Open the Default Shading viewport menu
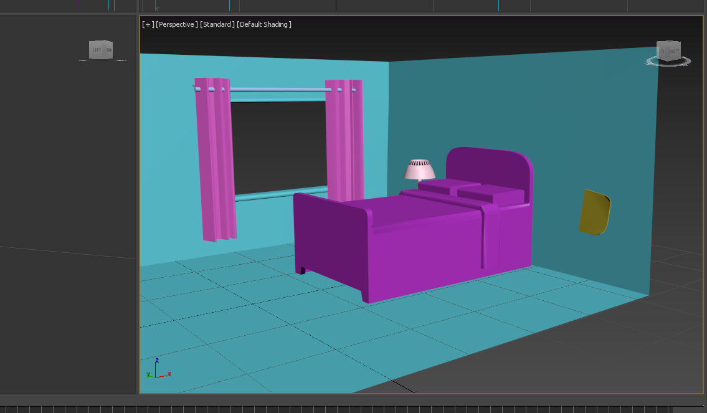707x413 pixels. click(264, 24)
